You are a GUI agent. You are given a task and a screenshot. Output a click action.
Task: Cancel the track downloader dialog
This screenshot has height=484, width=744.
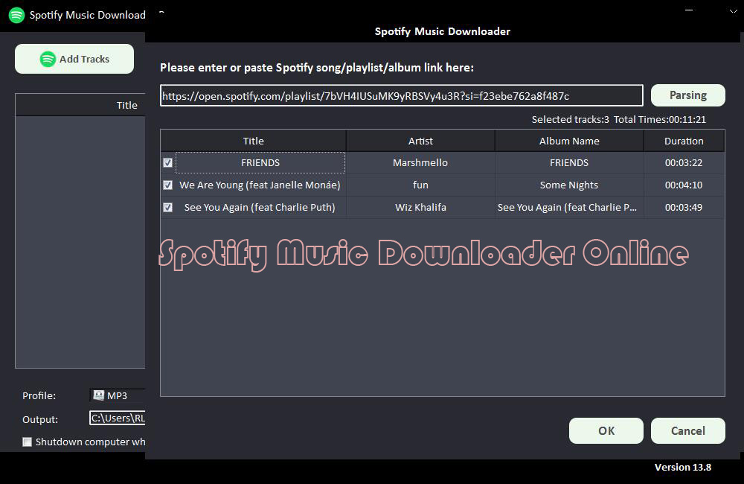tap(687, 430)
